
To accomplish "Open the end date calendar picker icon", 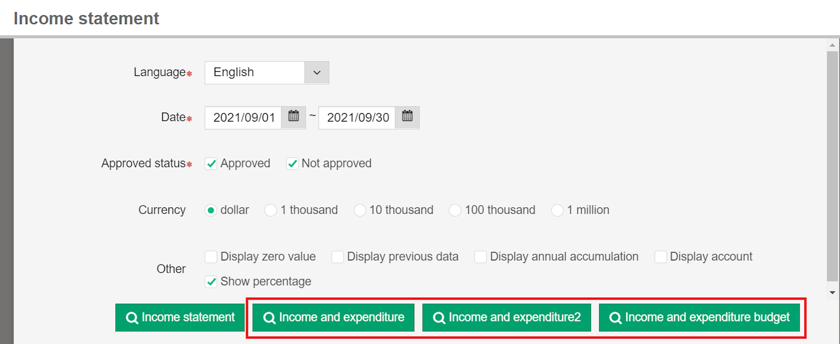I will coord(407,116).
